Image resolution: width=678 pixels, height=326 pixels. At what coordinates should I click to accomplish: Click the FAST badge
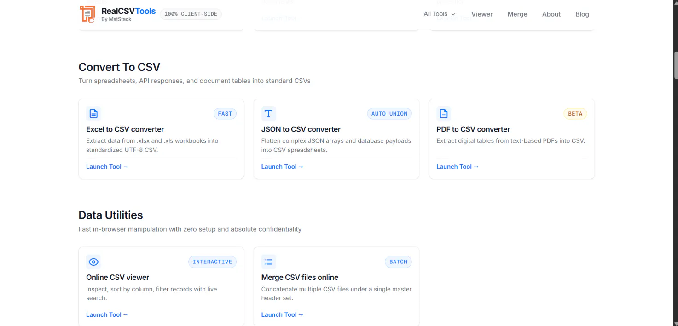click(225, 114)
